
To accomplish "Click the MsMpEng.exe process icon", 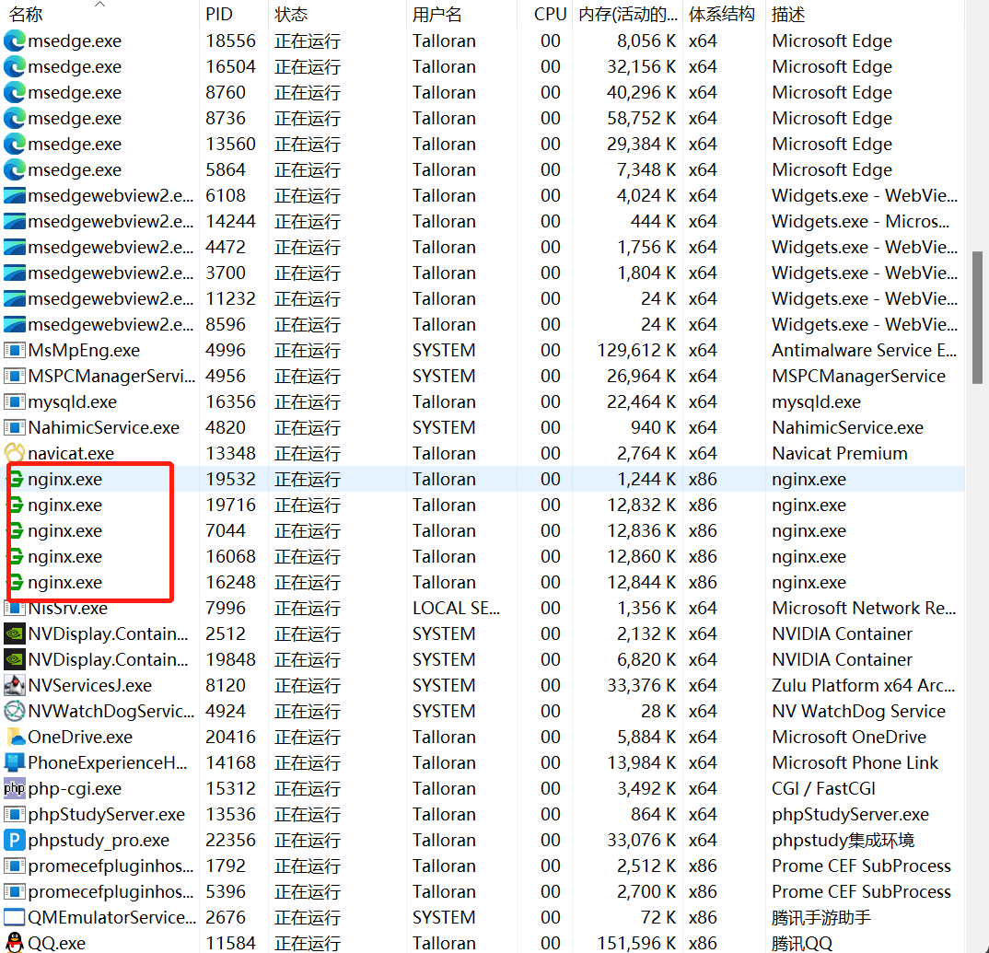I will coord(15,350).
